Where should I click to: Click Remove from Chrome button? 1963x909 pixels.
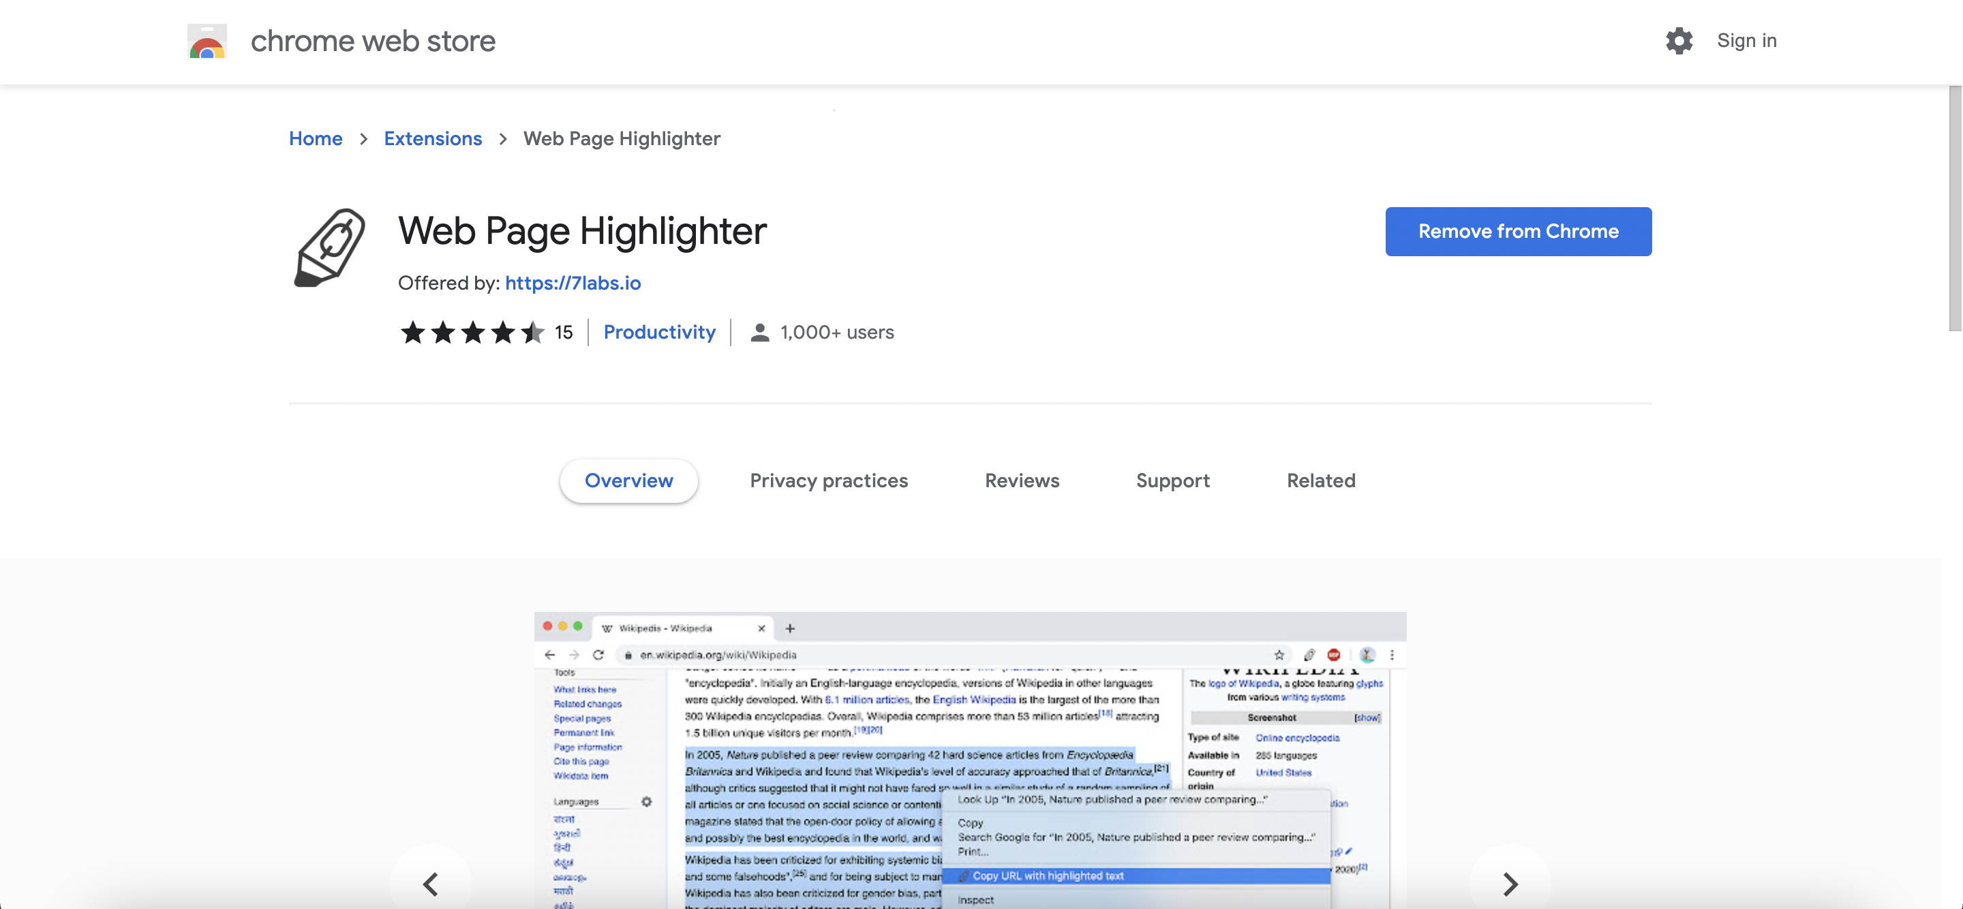[x=1518, y=232]
